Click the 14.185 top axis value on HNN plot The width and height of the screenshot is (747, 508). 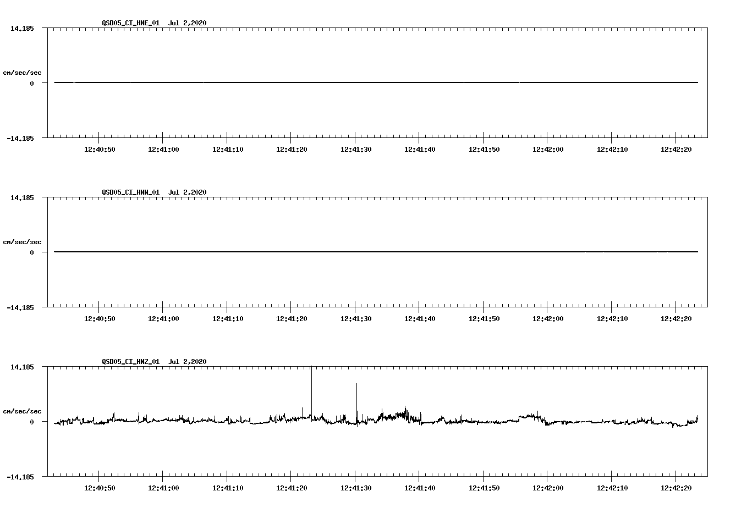[x=22, y=198]
